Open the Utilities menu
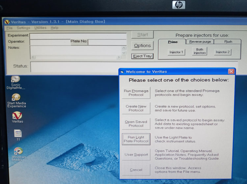 (41, 28)
